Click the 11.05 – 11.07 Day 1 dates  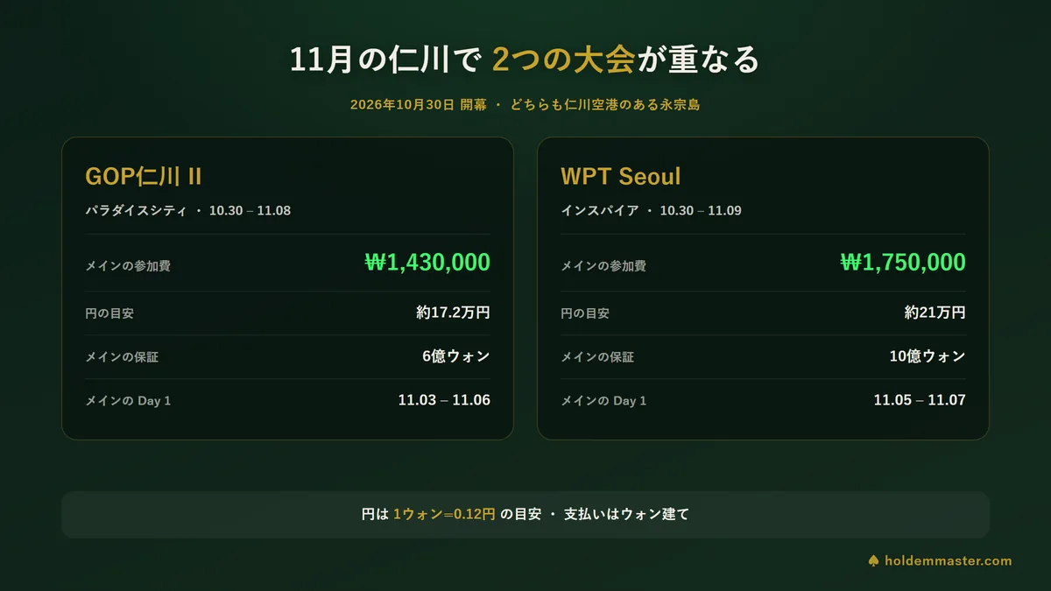point(920,400)
